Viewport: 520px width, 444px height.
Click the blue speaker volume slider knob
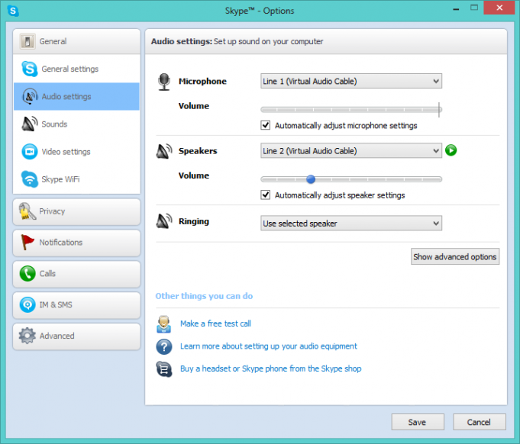pyautogui.click(x=311, y=179)
